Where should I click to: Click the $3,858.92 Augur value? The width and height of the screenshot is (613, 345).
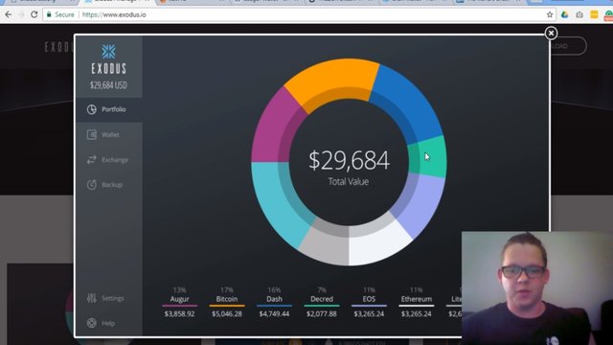pyautogui.click(x=179, y=313)
